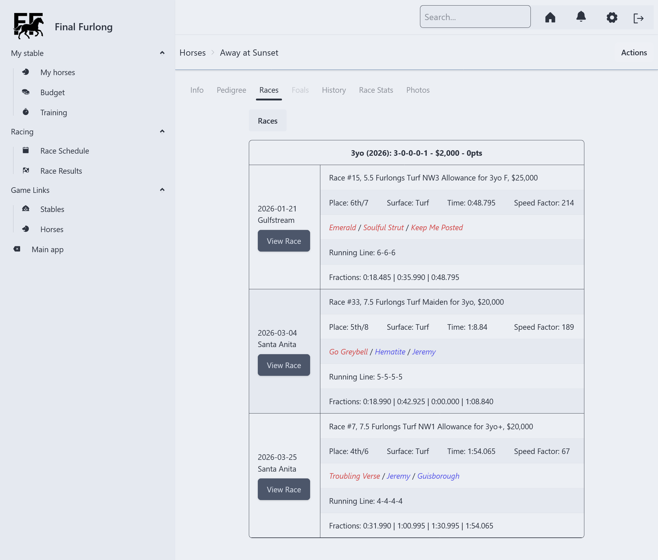Collapse the My stable section
Screen dimensions: 658x560
162,53
